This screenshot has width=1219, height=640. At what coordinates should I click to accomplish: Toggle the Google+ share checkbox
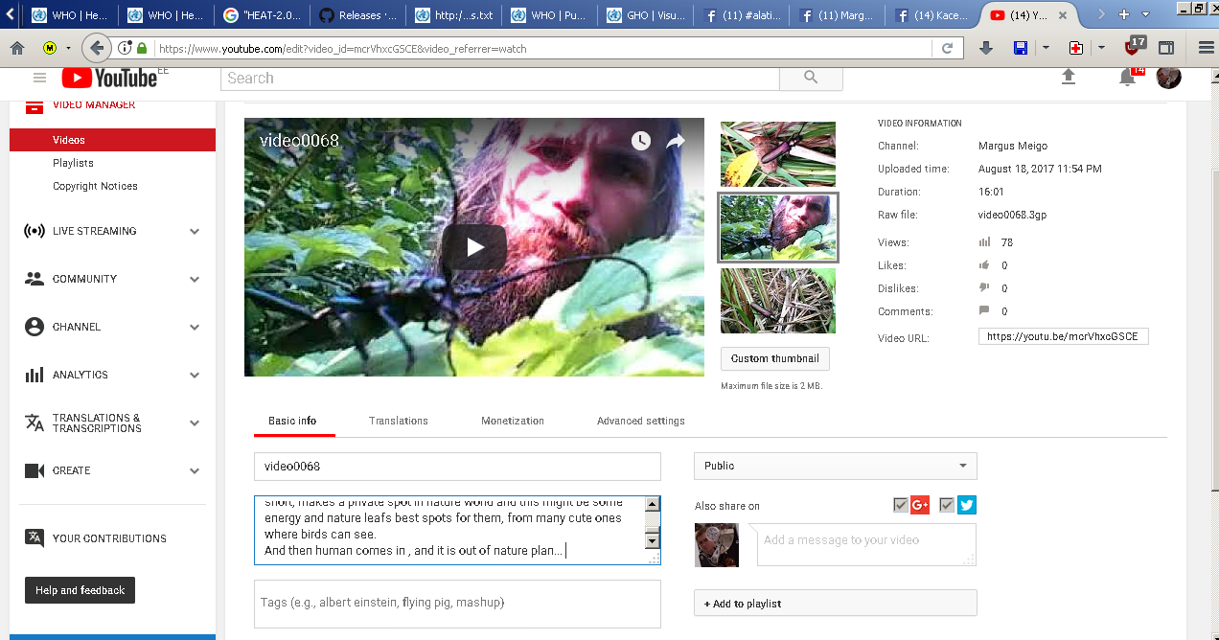900,505
